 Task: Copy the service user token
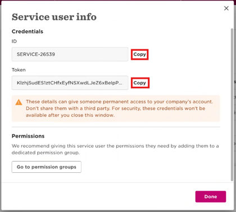[140, 83]
